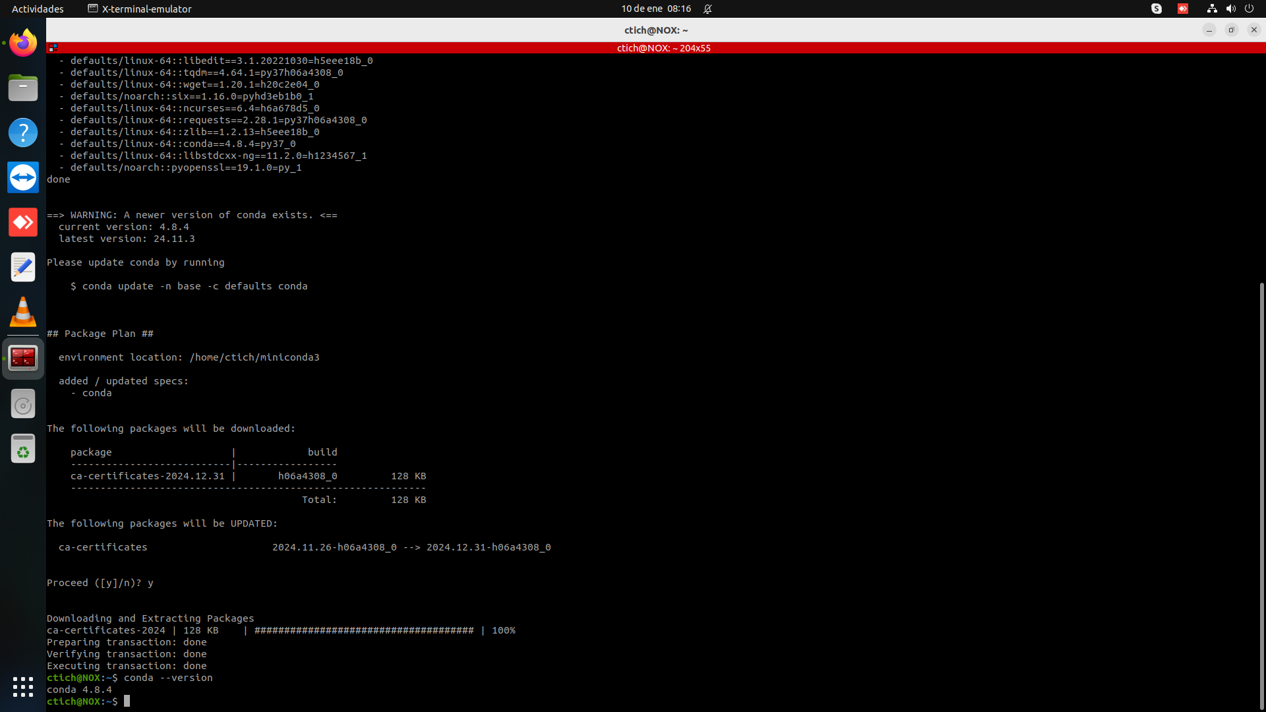Launch VLC media player

[x=23, y=312]
